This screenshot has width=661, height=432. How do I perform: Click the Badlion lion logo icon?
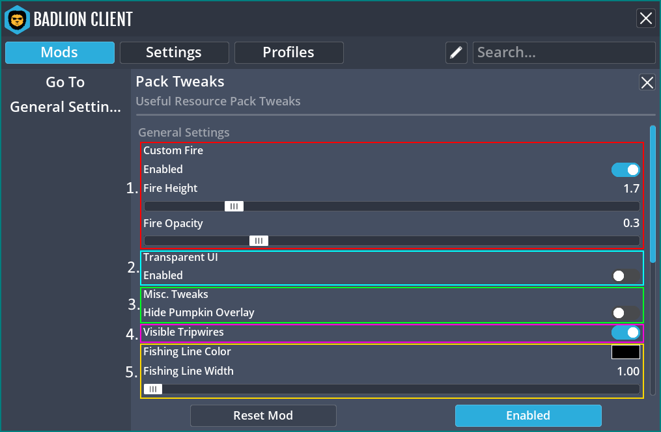[17, 19]
